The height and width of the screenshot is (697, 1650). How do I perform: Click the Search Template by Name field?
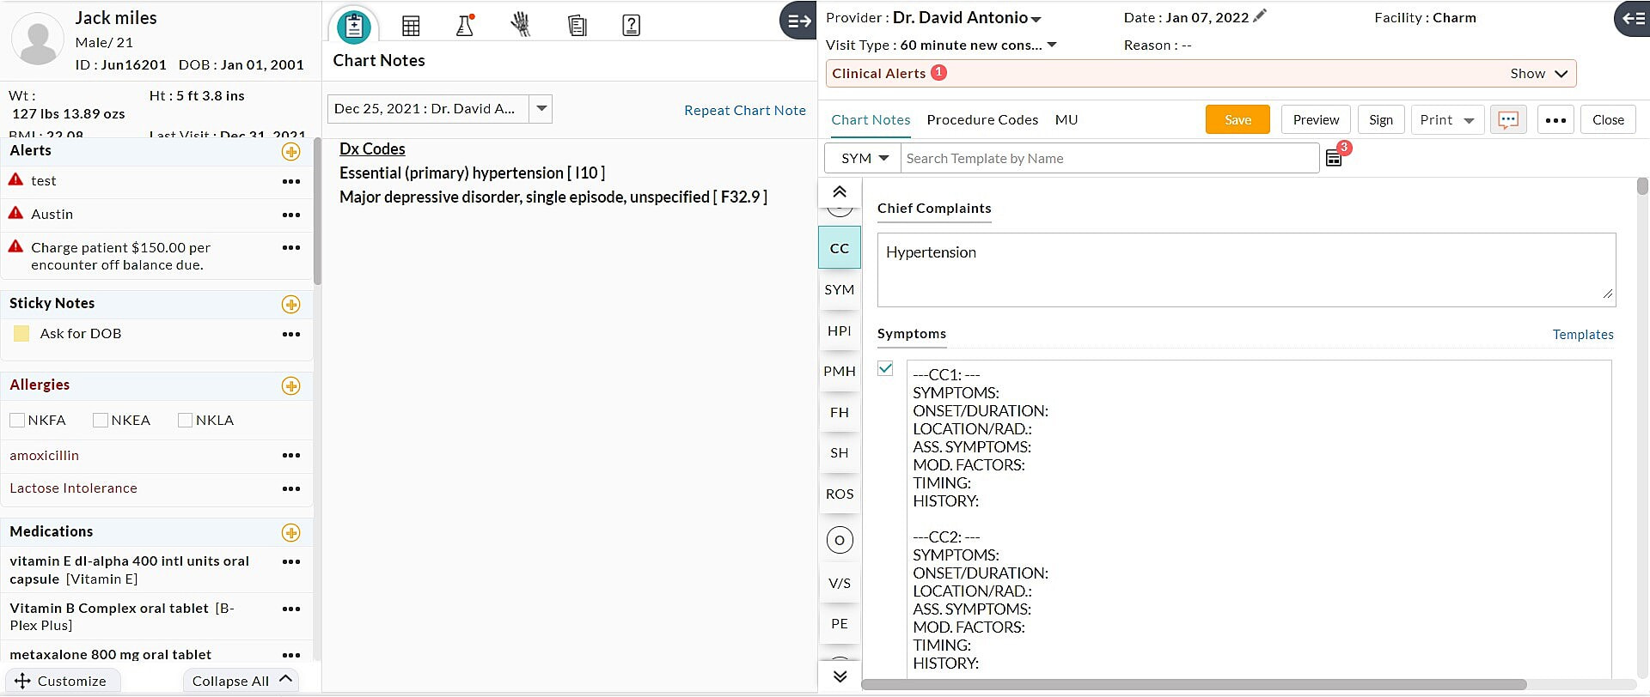[x=1109, y=159]
